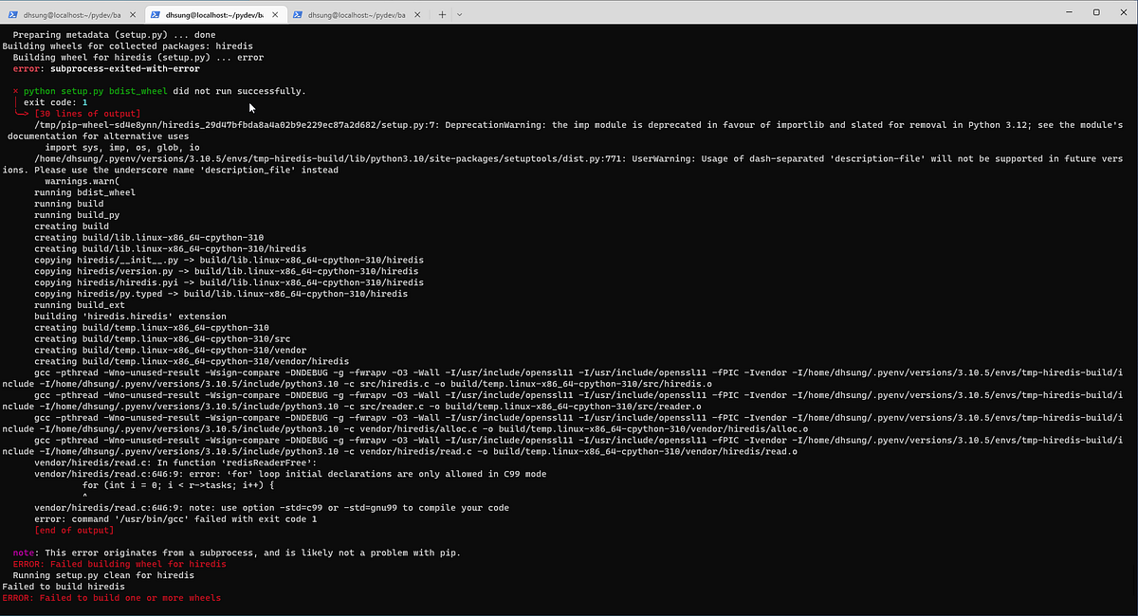Close the active middle terminal tab

tap(274, 13)
